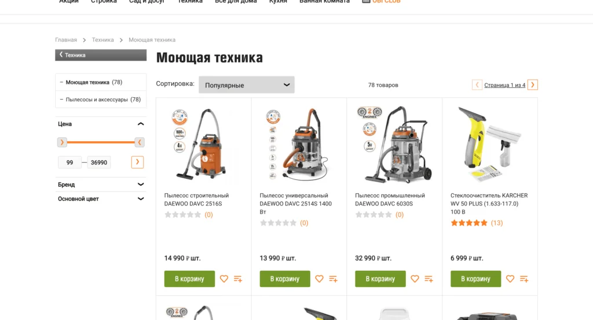Go back to Техника category button
The height and width of the screenshot is (320, 593).
click(101, 55)
